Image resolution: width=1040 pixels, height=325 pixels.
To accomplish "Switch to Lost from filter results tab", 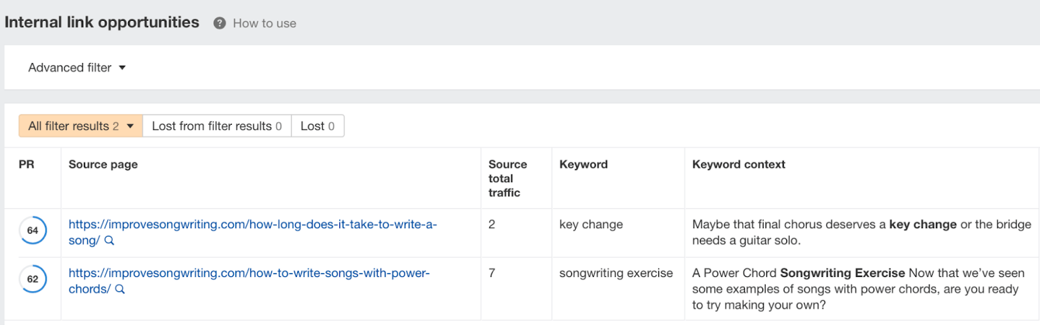I will 216,126.
